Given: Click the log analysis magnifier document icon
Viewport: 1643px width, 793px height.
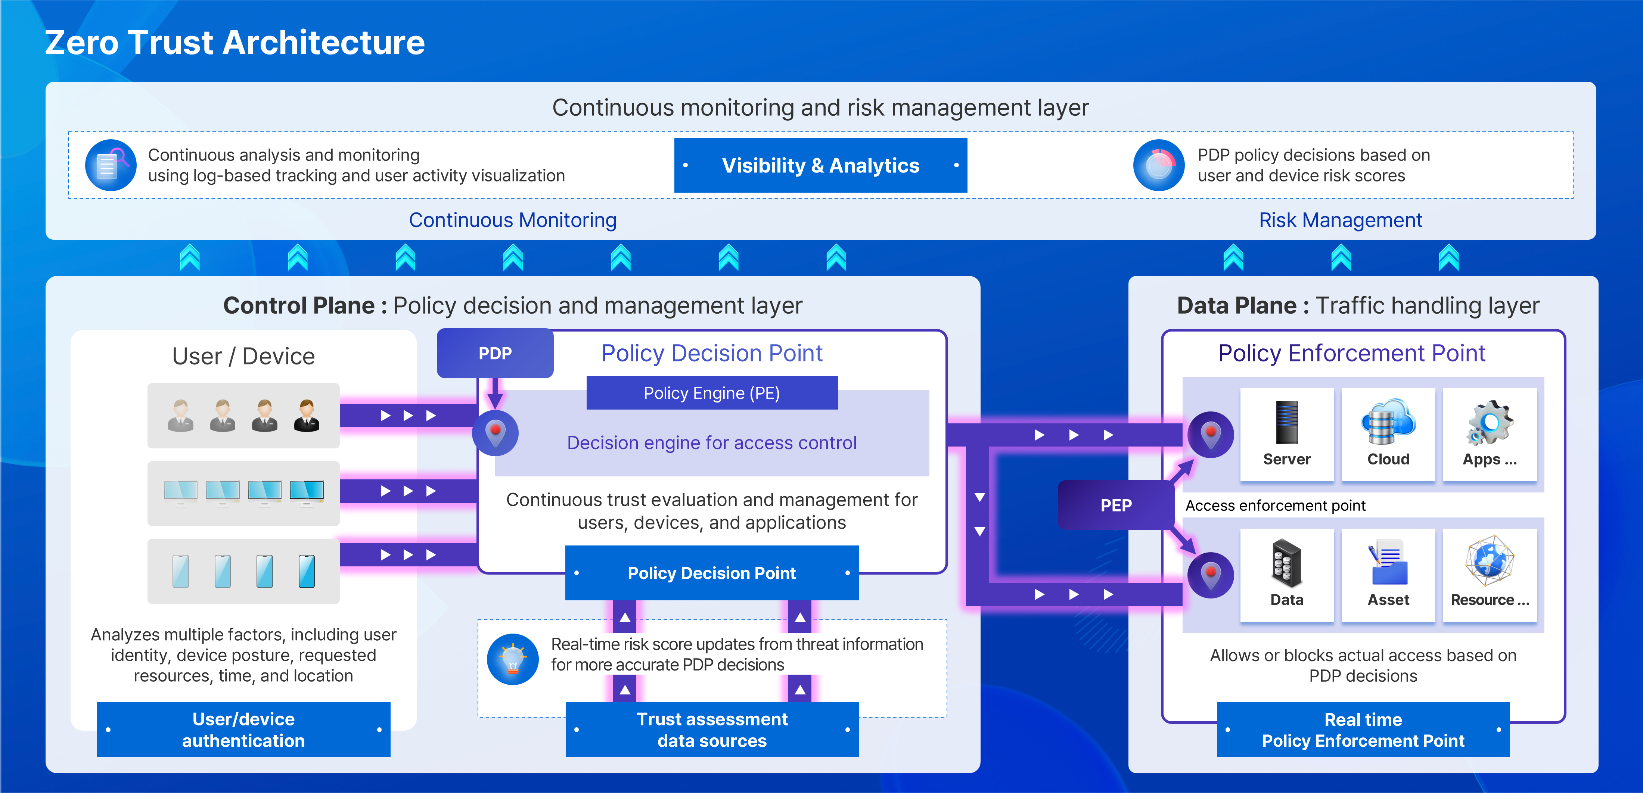Looking at the screenshot, I should 110,165.
